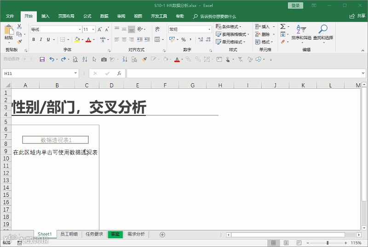Toggle the AutoSave switch
Screen dimensions: 368x247
28,59
